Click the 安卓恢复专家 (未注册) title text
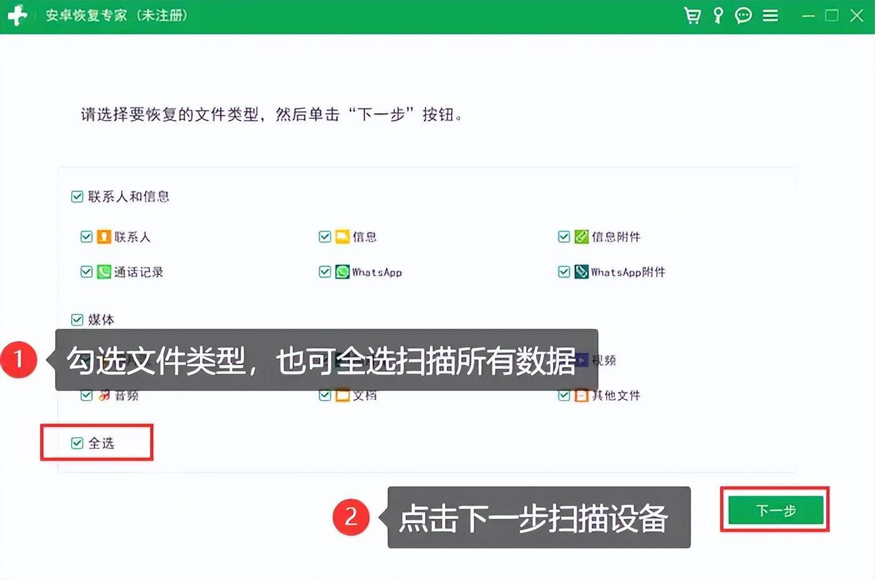The image size is (875, 580). click(x=116, y=16)
